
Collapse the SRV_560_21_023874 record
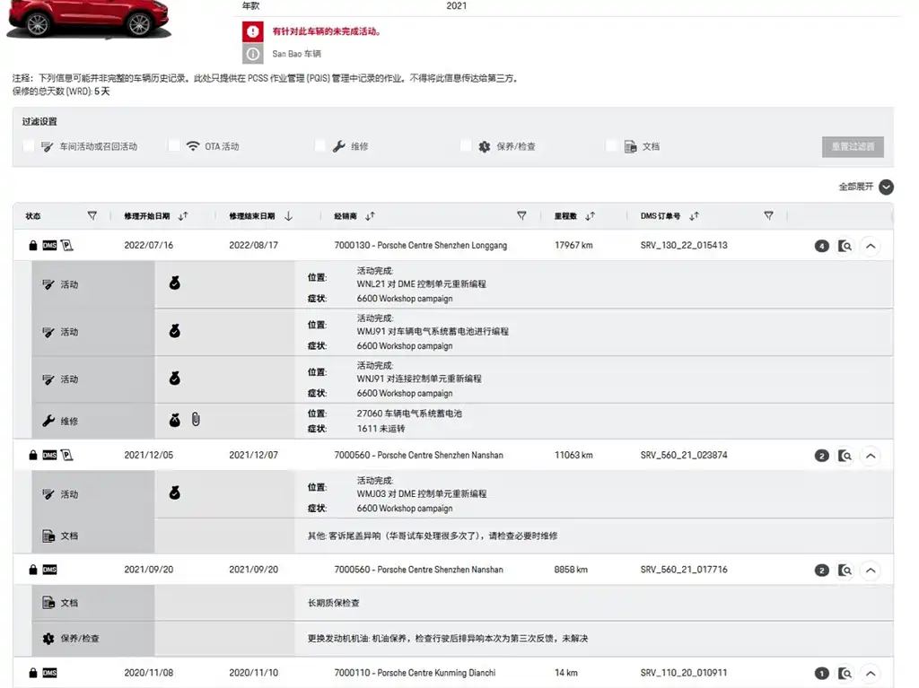pos(871,456)
